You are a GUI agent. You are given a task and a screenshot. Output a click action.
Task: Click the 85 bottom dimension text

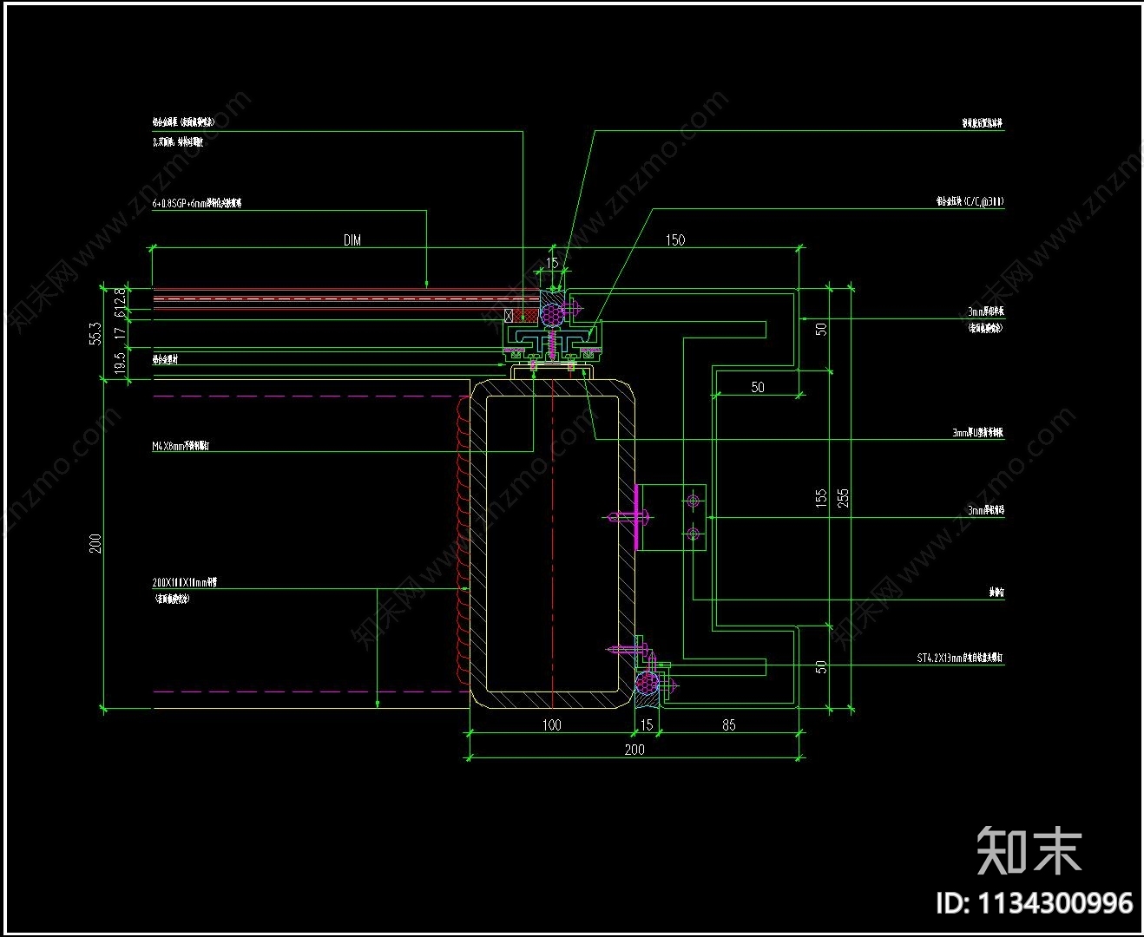click(x=729, y=724)
